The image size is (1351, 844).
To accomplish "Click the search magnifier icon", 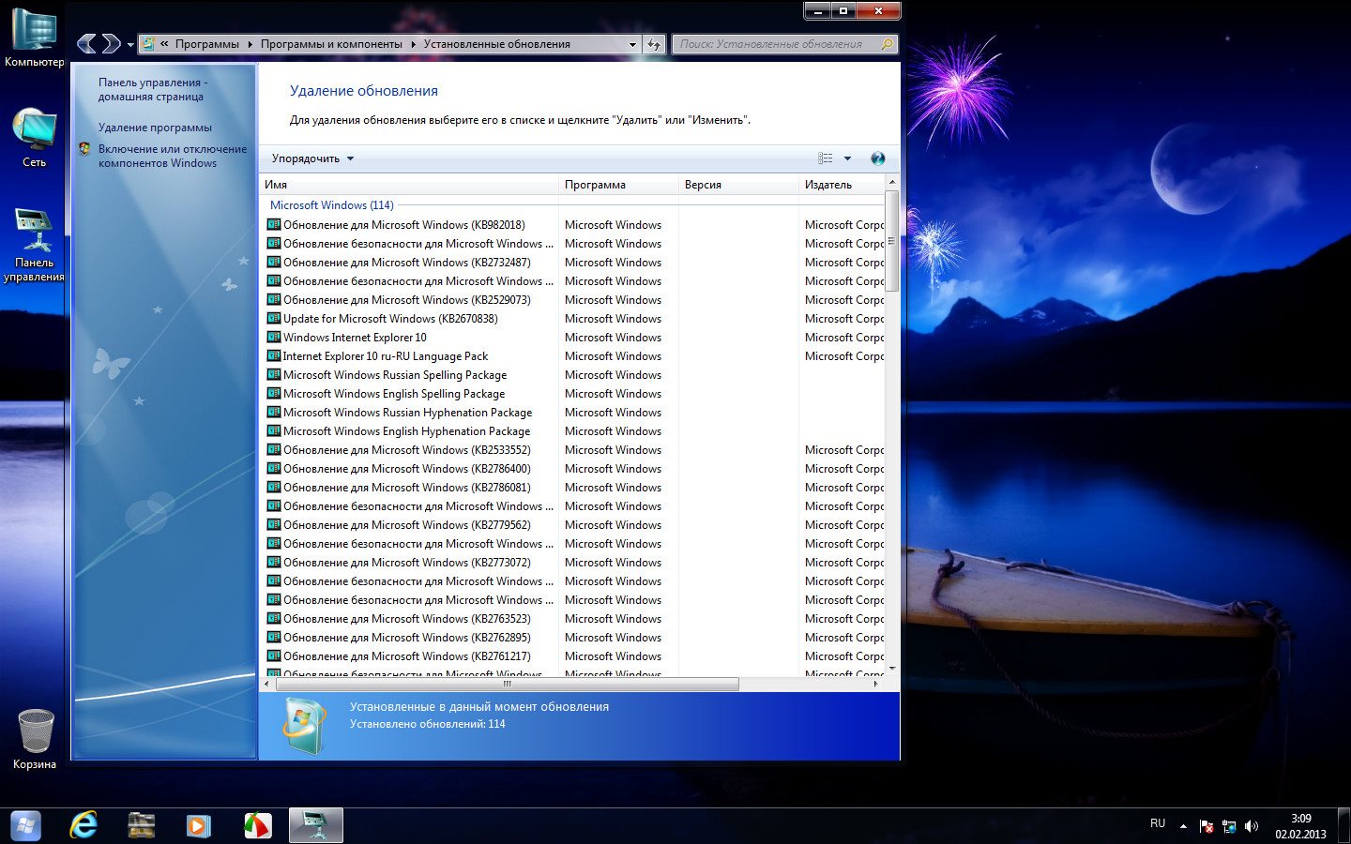I will pyautogui.click(x=887, y=44).
